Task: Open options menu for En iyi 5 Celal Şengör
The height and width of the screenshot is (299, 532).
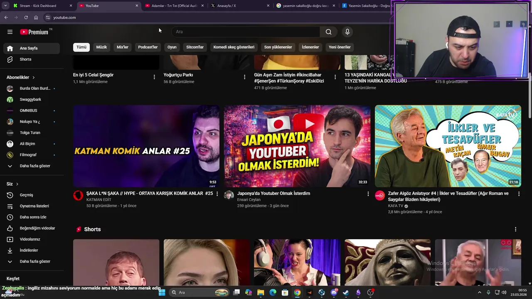Action: tap(154, 77)
